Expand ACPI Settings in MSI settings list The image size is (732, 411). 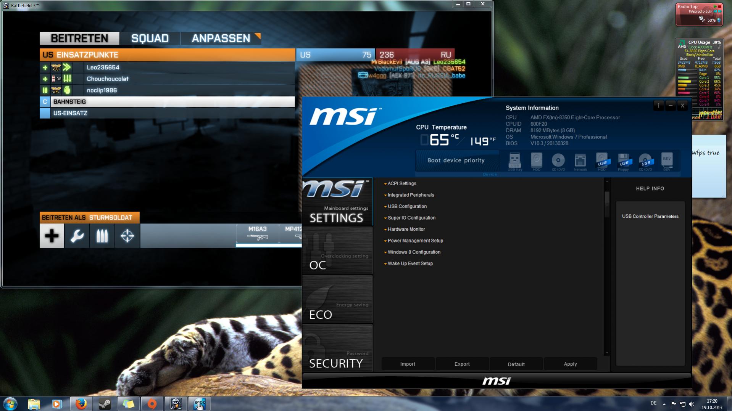click(401, 183)
